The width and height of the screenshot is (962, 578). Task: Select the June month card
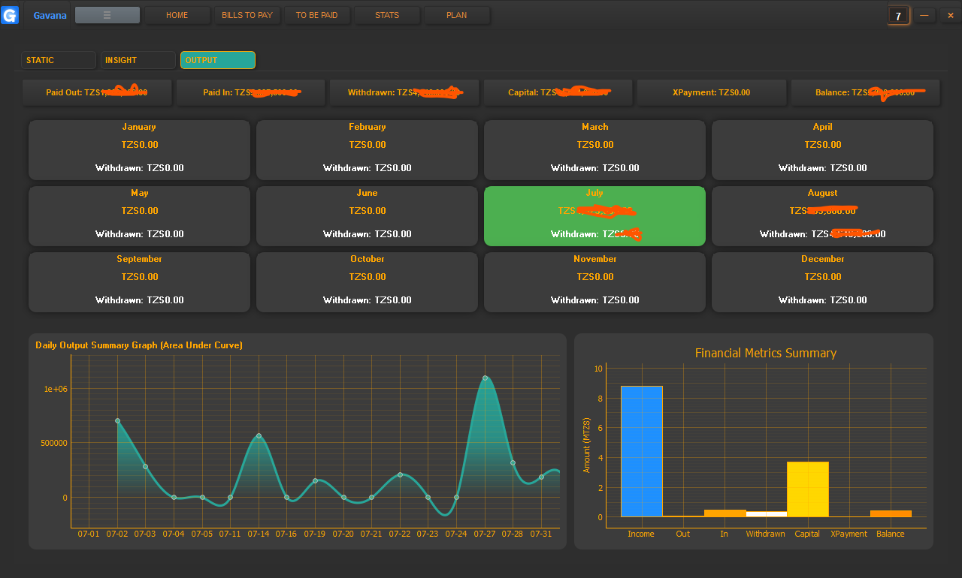pos(367,215)
